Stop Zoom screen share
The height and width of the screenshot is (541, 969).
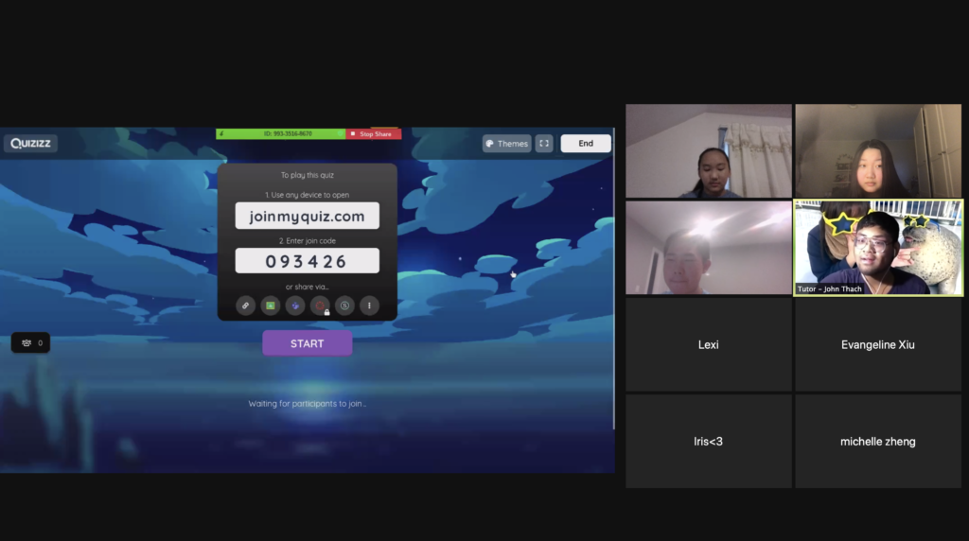(x=374, y=134)
